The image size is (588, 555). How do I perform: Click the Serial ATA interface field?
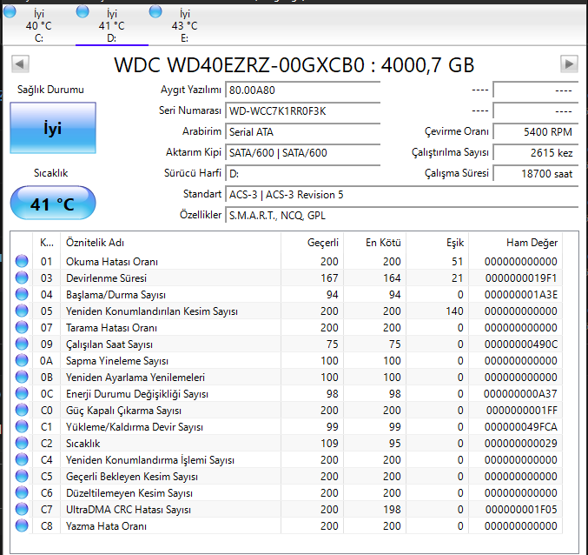pyautogui.click(x=302, y=132)
